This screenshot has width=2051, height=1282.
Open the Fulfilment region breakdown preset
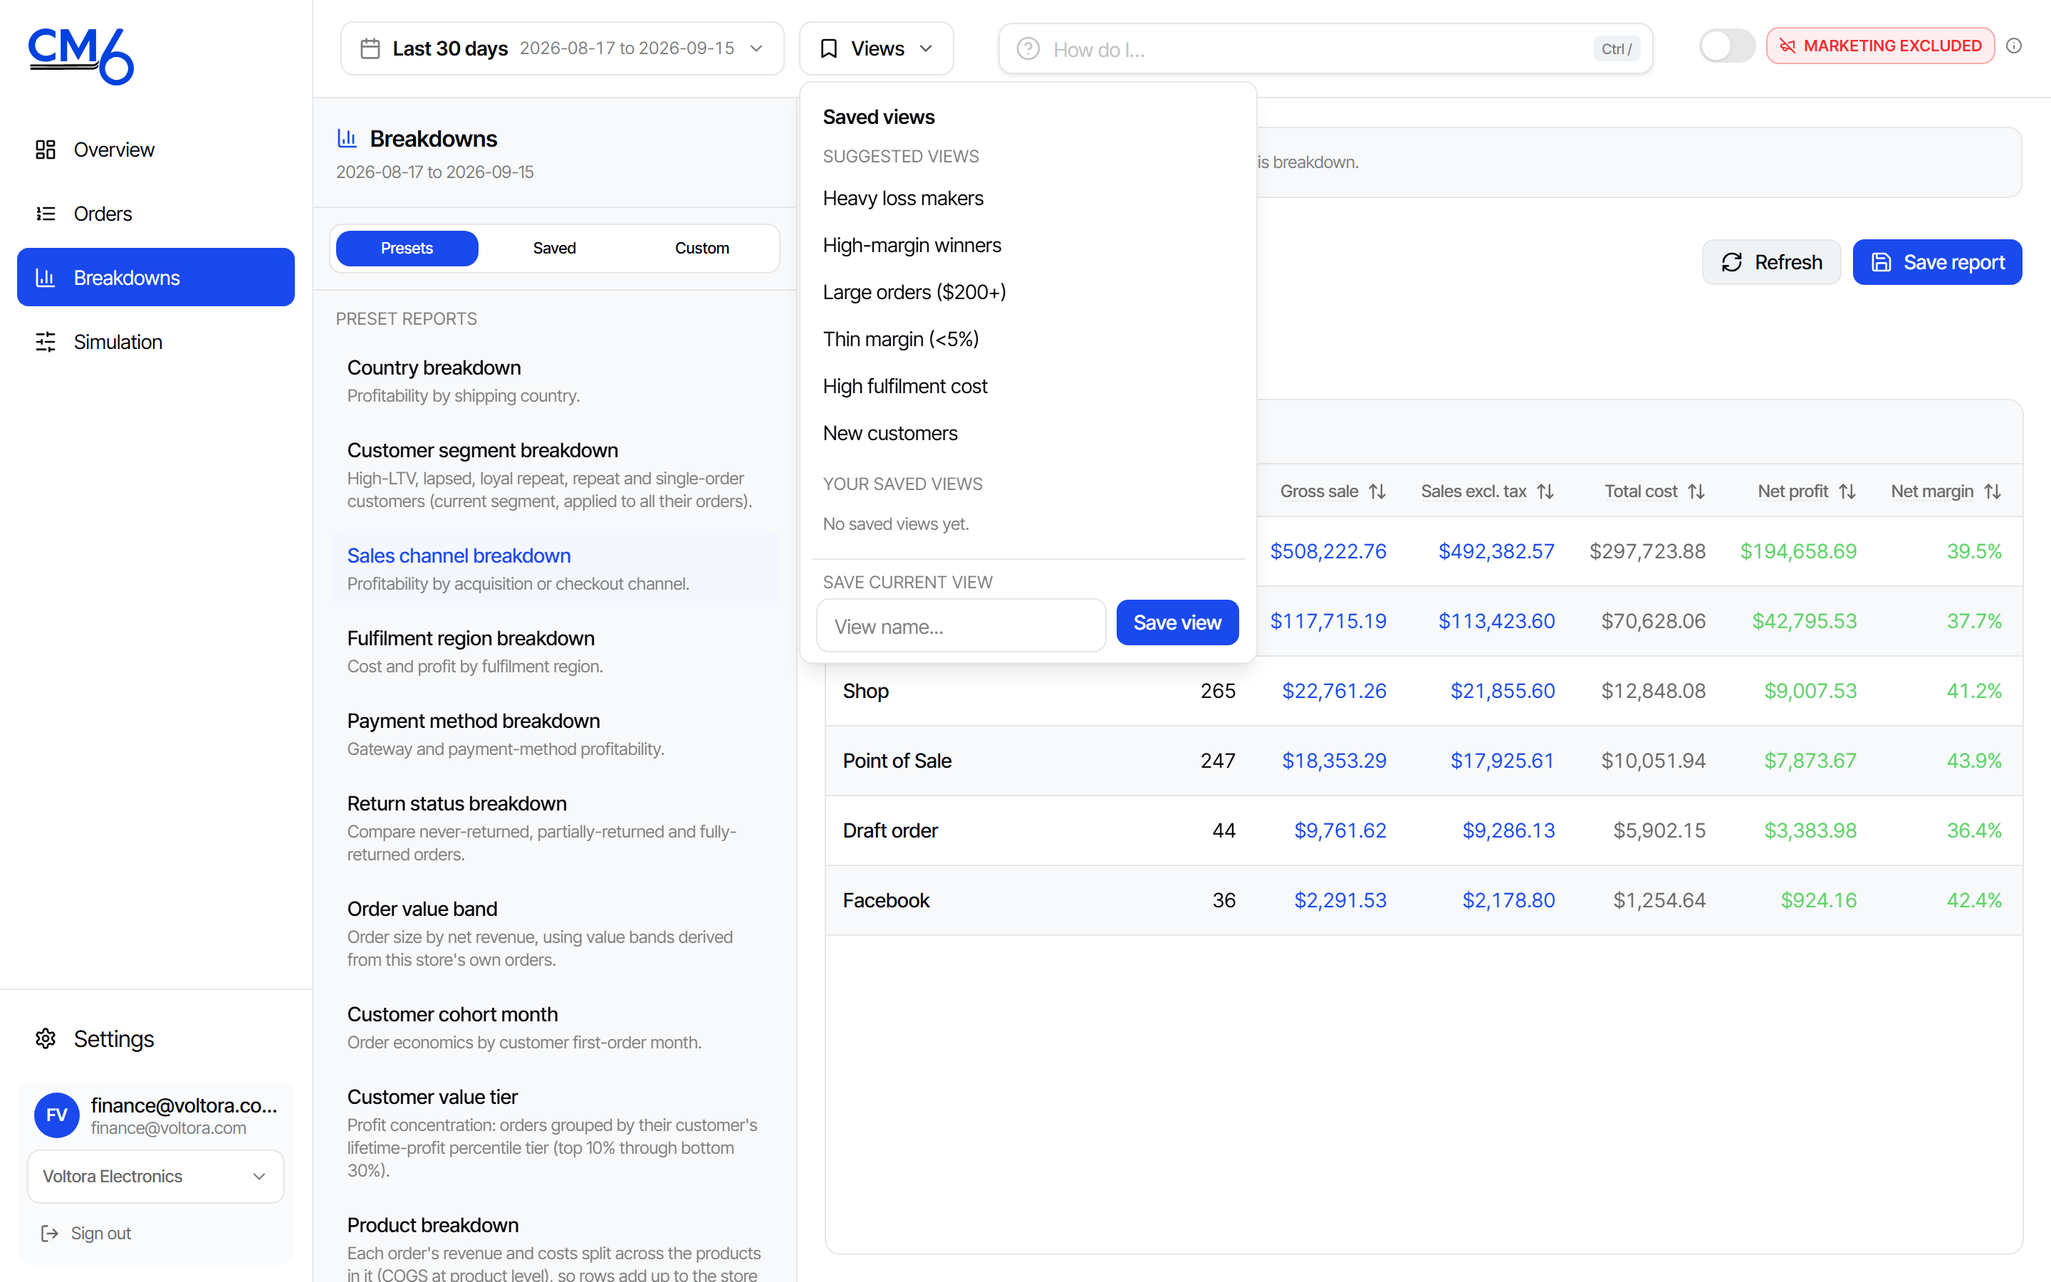[x=554, y=651]
